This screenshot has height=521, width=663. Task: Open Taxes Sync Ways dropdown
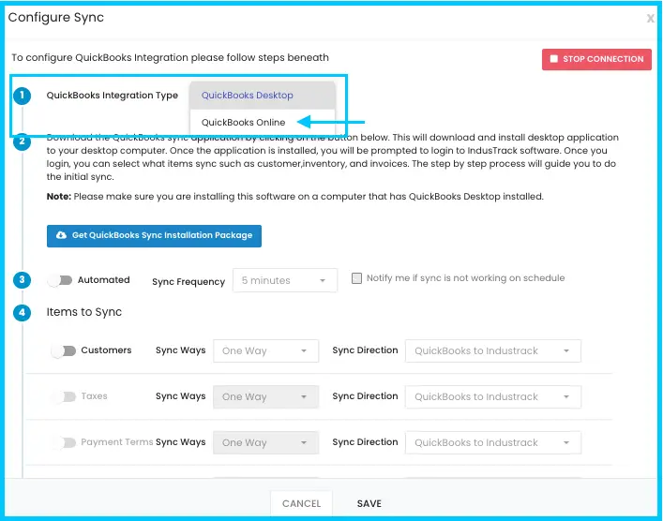tap(265, 396)
